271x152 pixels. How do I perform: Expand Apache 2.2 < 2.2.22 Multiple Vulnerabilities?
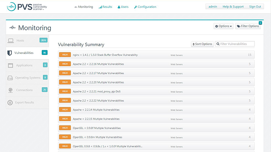click(156, 100)
